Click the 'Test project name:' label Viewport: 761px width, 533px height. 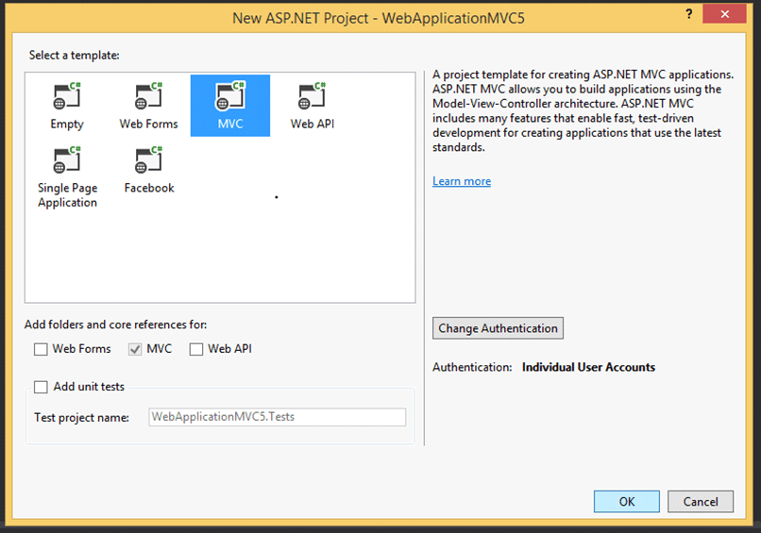[81, 418]
